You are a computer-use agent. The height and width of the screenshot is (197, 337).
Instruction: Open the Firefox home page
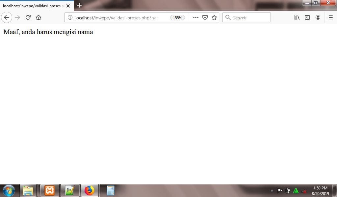39,18
